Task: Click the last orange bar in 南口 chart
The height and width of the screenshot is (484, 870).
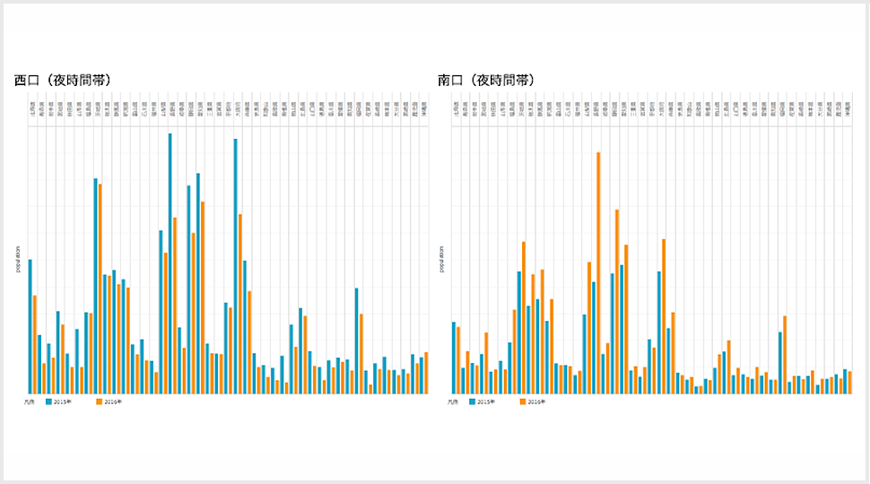Action: [849, 382]
